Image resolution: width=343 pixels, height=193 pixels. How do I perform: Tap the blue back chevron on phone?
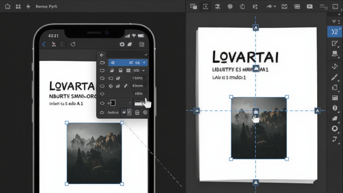[x=44, y=45]
